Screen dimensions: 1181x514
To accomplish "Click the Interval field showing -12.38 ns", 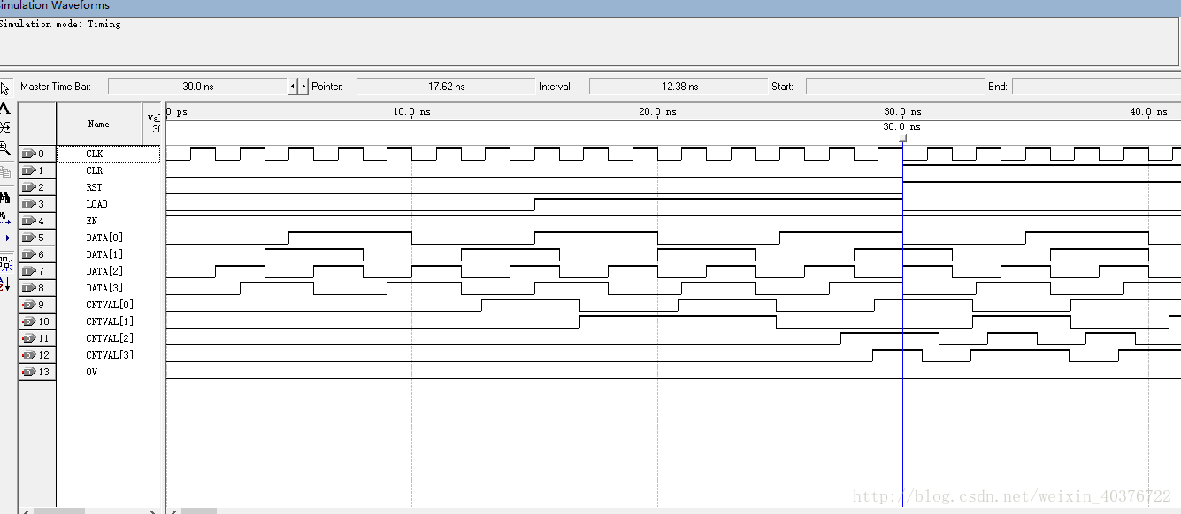I will [x=679, y=87].
